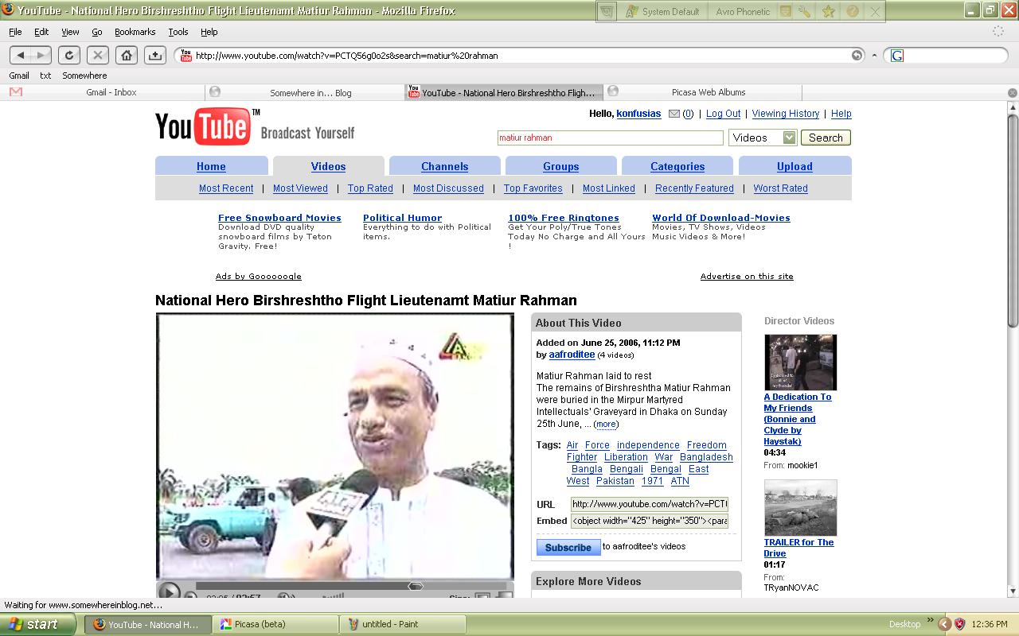
Task: Open Avro keyboard layout viewer icon
Action: [786, 11]
